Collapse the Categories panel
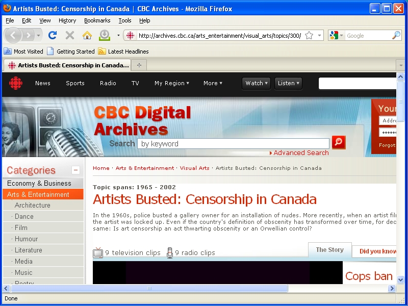408x306 pixels. click(76, 170)
